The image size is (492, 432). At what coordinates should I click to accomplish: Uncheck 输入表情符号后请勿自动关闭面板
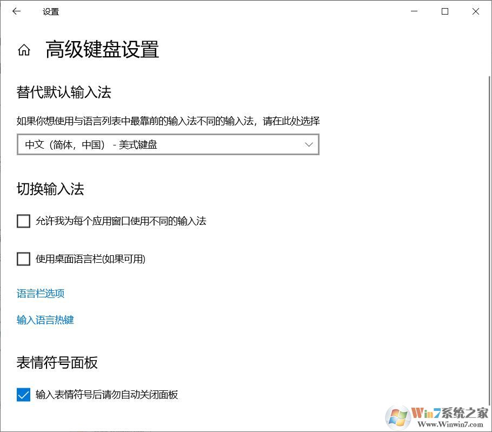(23, 395)
